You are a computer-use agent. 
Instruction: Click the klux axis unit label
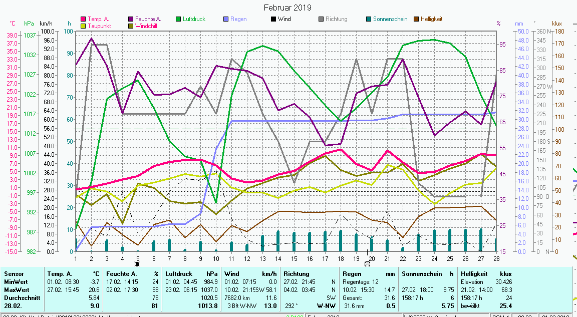557,24
